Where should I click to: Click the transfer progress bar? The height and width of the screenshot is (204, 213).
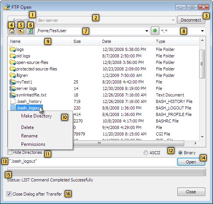[107, 171]
